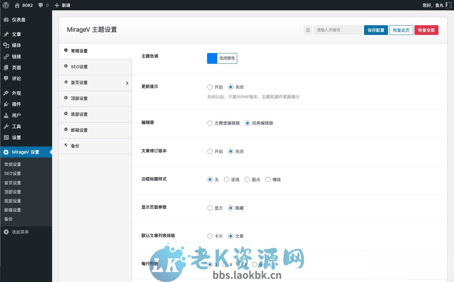Select the 文章 (Posts) icon in sidebar
The height and width of the screenshot is (282, 454).
point(7,34)
